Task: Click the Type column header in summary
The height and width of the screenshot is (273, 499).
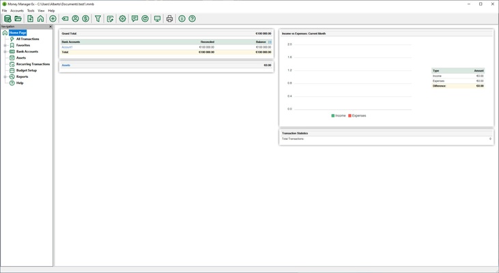Action: (x=436, y=71)
